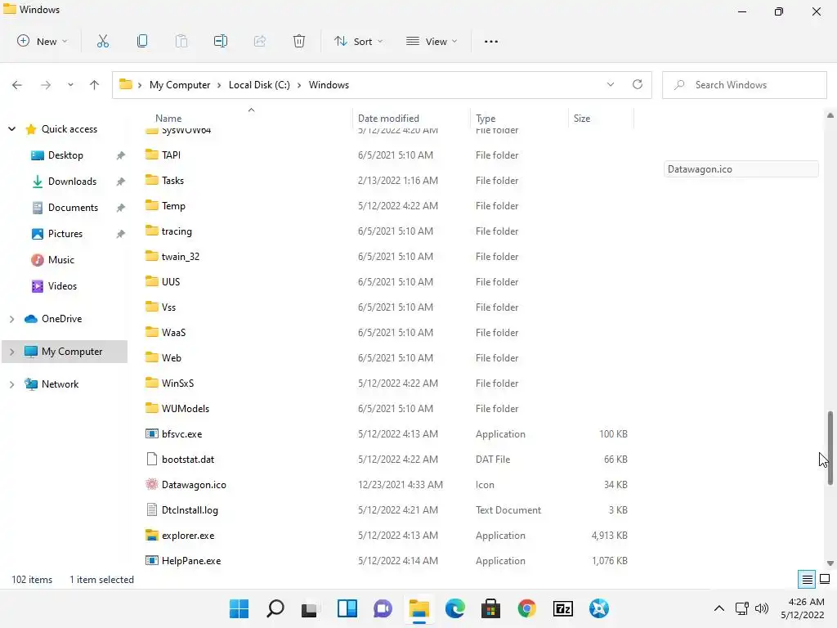Select the explorer.exe application icon
Screen dimensions: 837x628
tap(151, 535)
